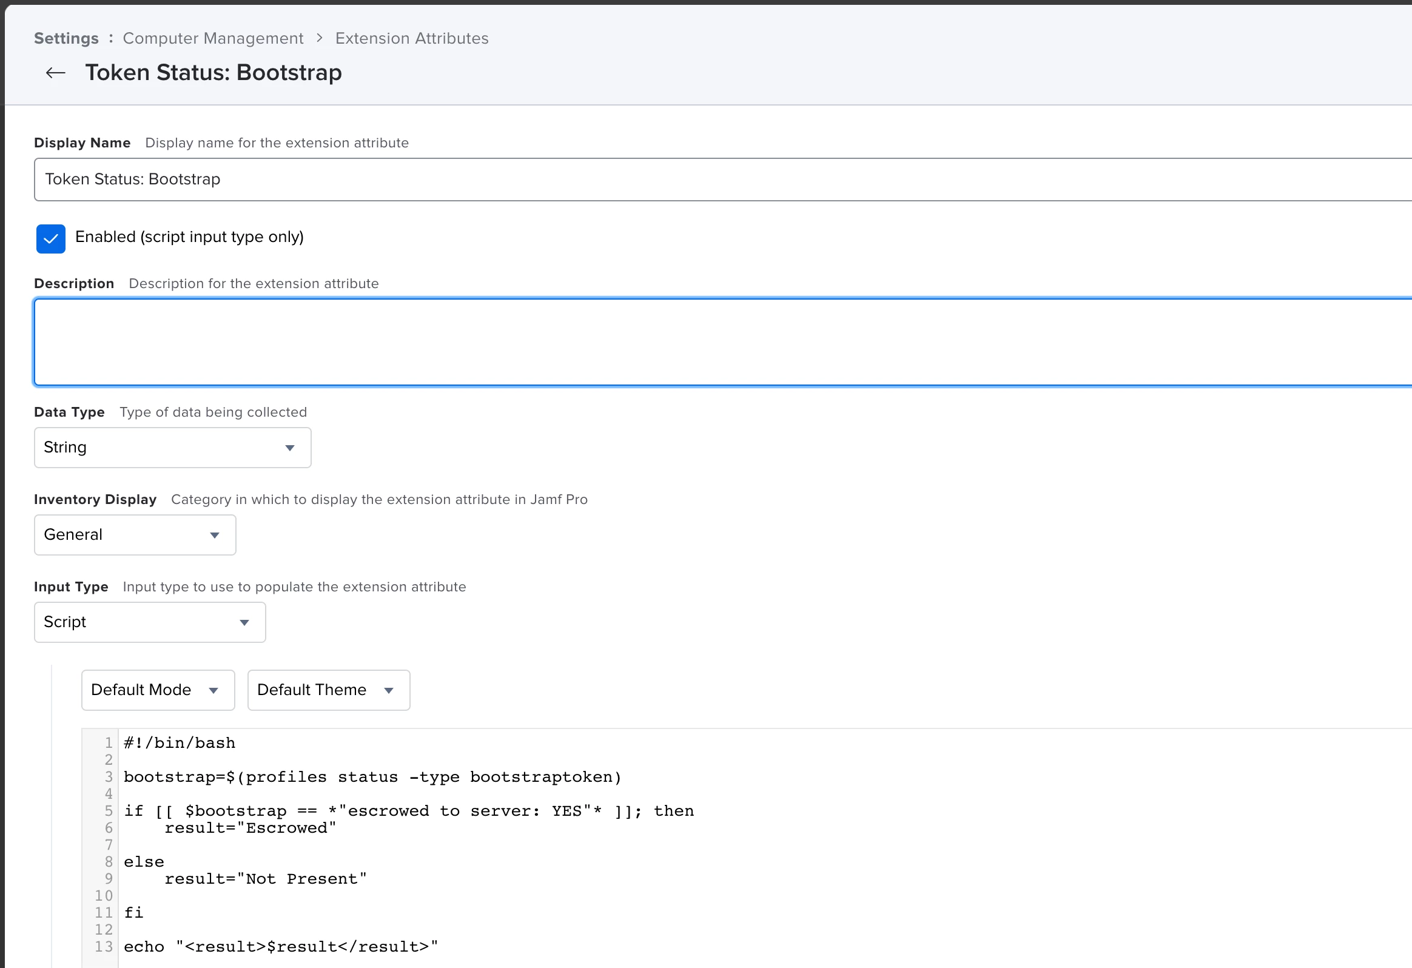The width and height of the screenshot is (1412, 968).
Task: Click script line 3 with profiles status
Action: (372, 777)
